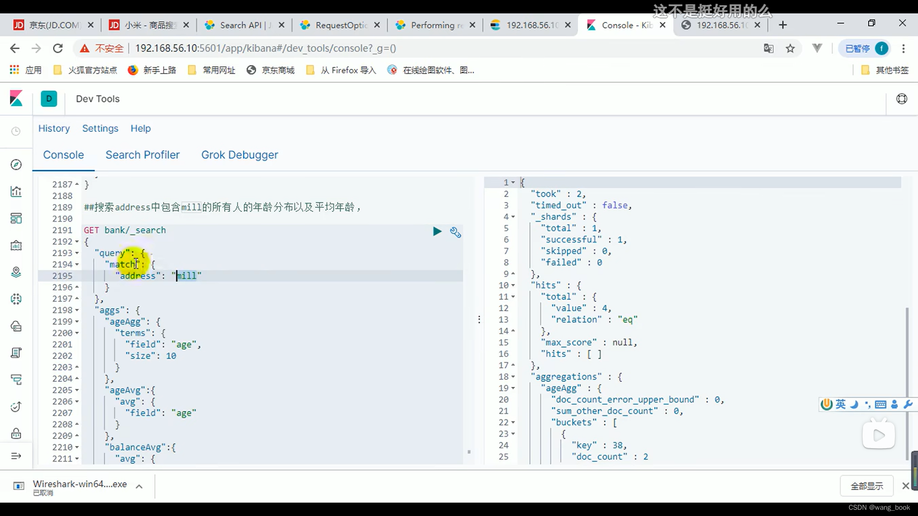This screenshot has height=516, width=918.
Task: Collapse the aggregations block in response
Action: pos(513,376)
